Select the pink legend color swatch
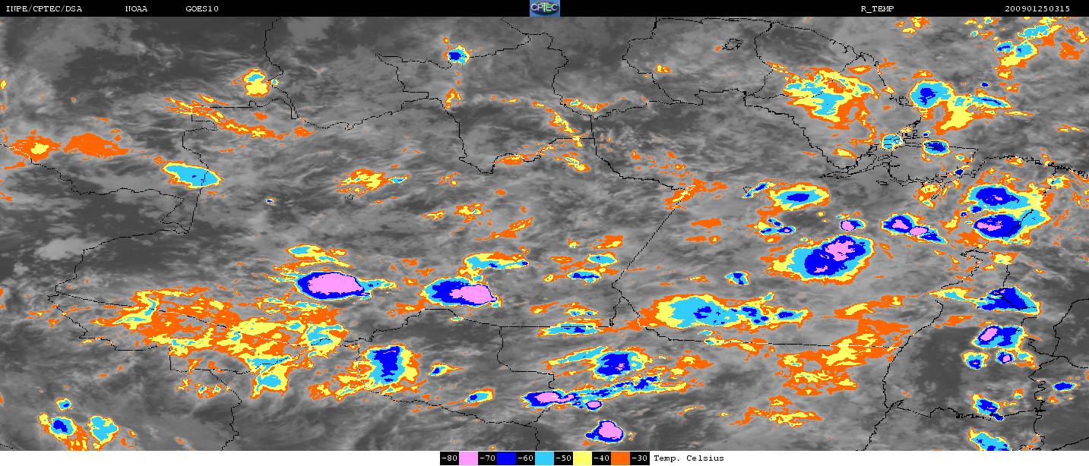The image size is (1089, 466). pos(468,458)
